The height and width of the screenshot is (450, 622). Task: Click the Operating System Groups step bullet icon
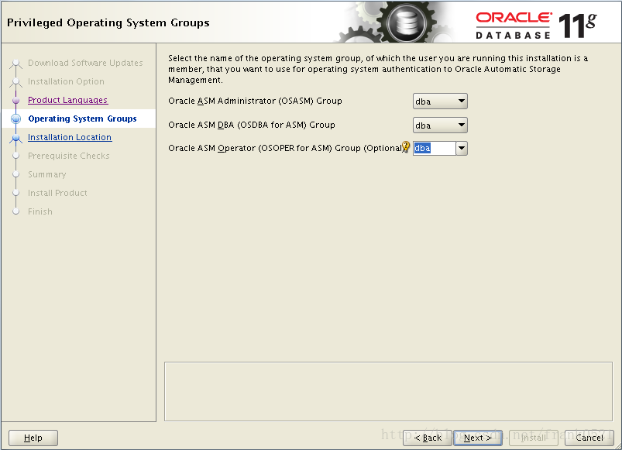point(15,119)
